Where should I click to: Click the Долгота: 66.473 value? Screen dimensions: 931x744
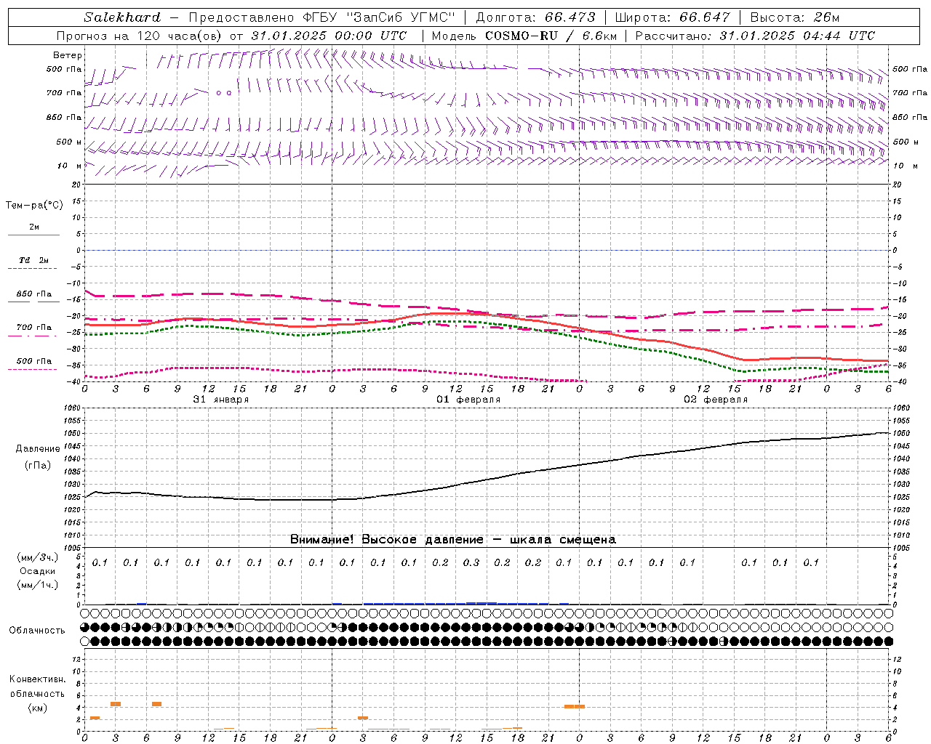535,17
